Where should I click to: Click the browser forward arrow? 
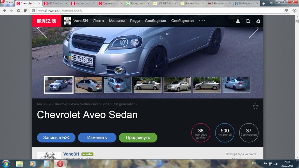(11, 11)
